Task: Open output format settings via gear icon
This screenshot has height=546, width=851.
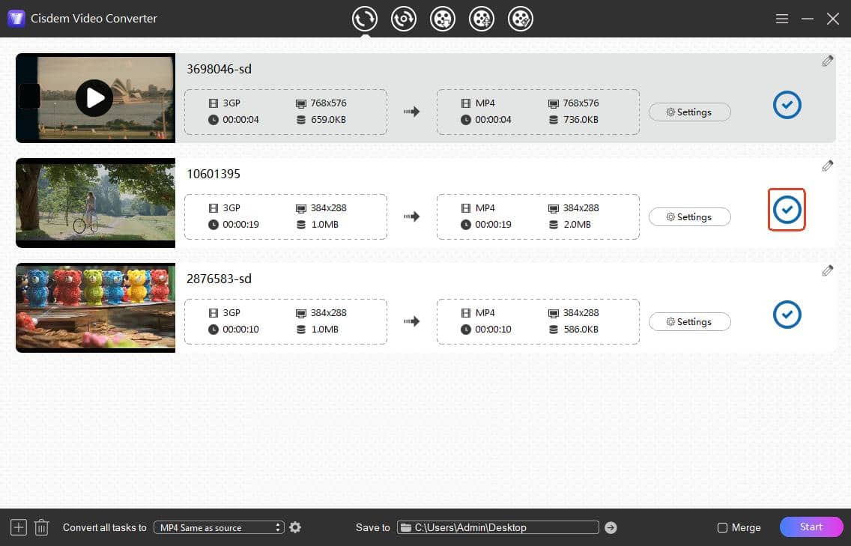Action: [294, 527]
